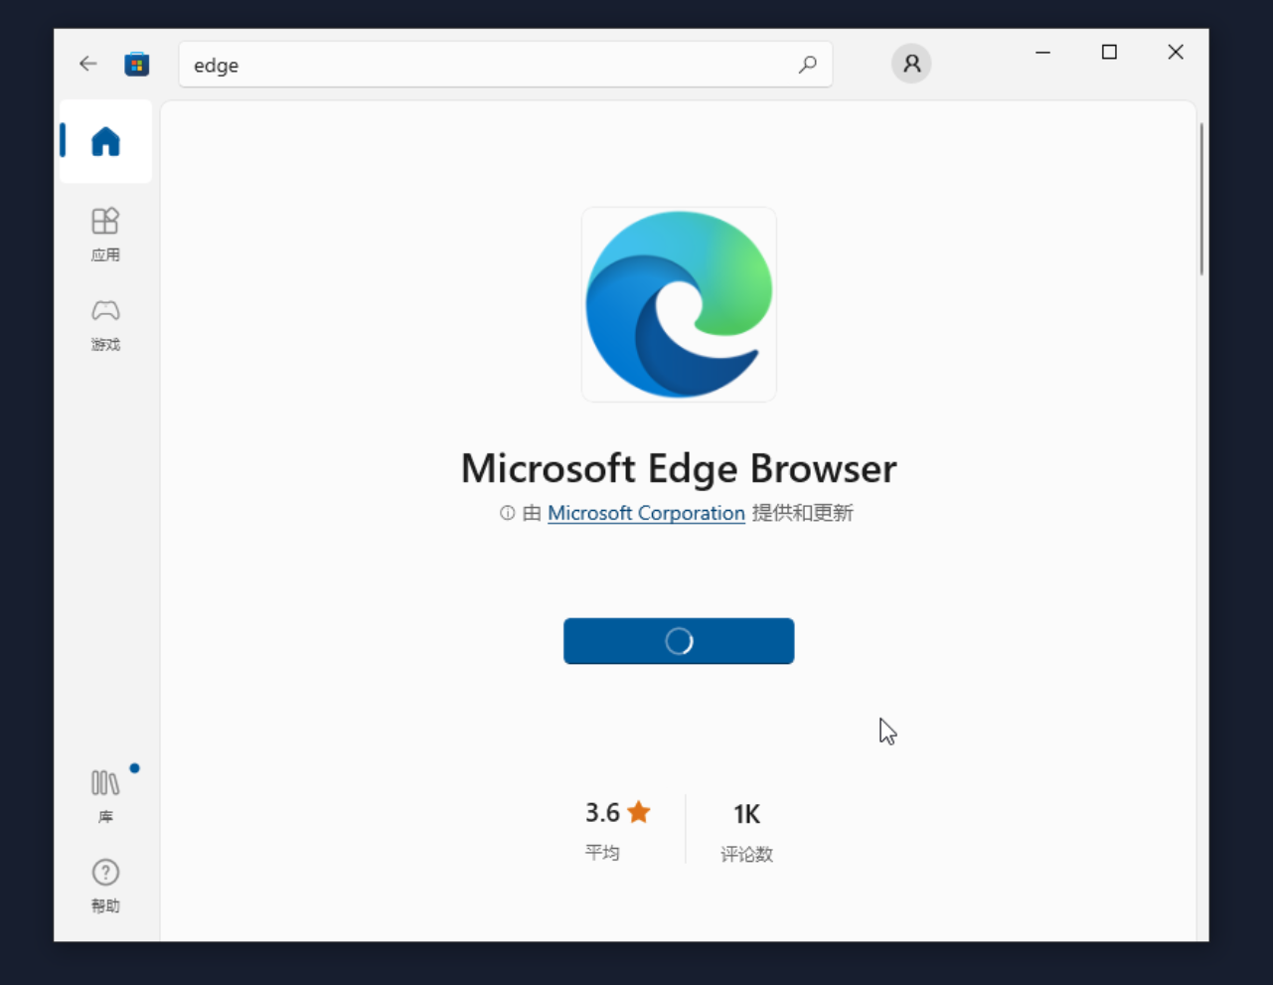The image size is (1273, 985).
Task: Click the orange star rating icon
Action: click(639, 812)
